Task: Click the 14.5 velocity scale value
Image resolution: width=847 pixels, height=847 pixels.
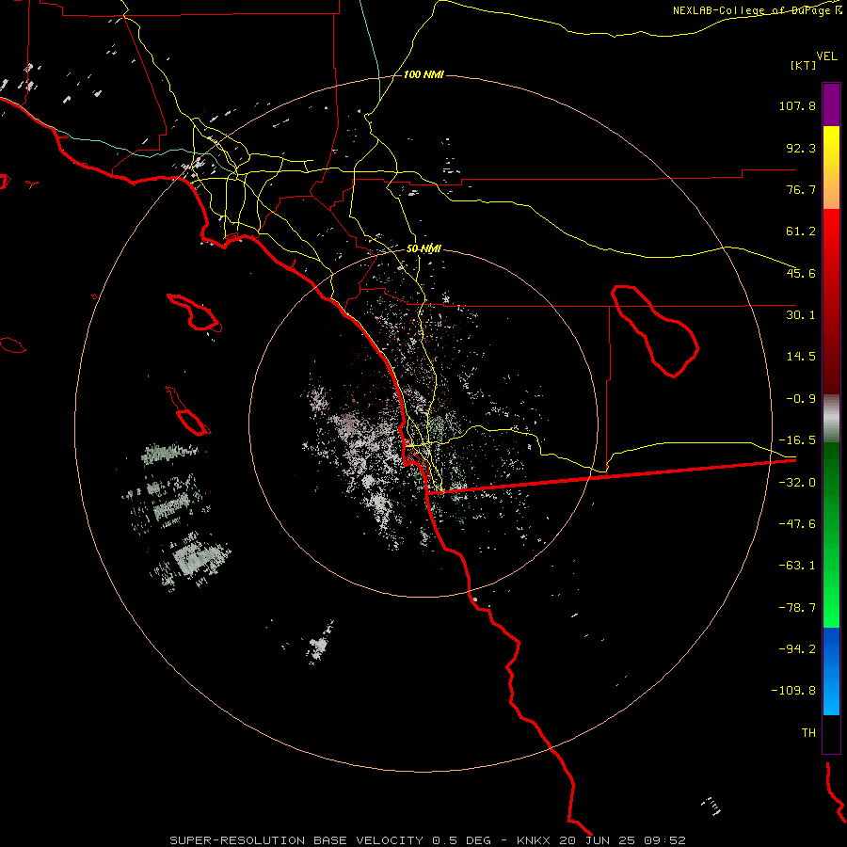Action: [x=801, y=357]
